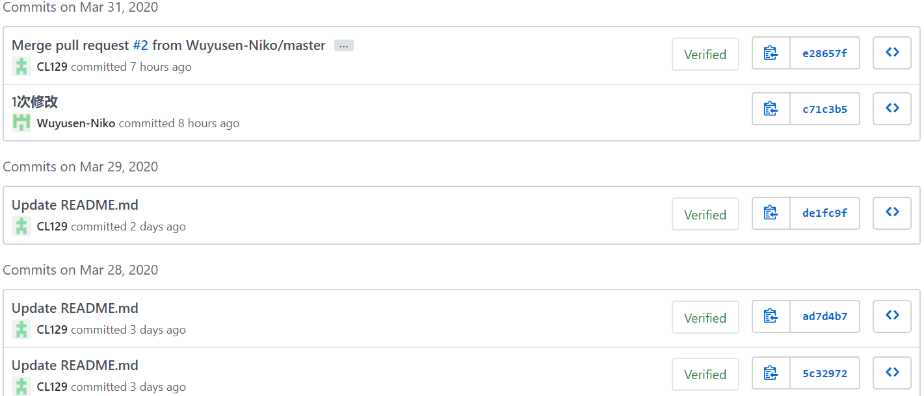Viewport: 924px width, 396px height.
Task: Browse repository at commit de1fc9f
Action: pyautogui.click(x=892, y=213)
